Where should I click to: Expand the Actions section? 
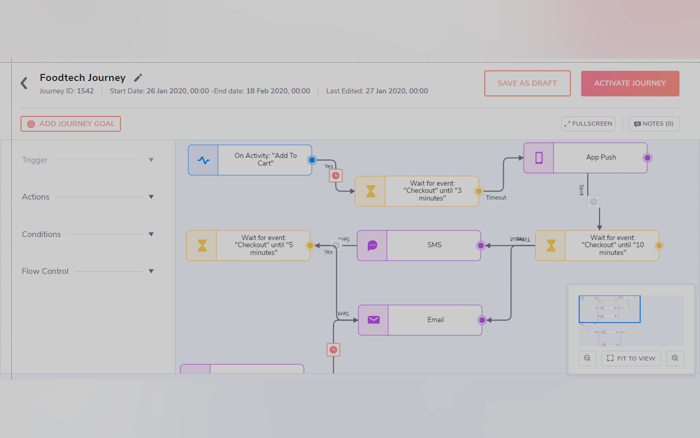click(151, 197)
